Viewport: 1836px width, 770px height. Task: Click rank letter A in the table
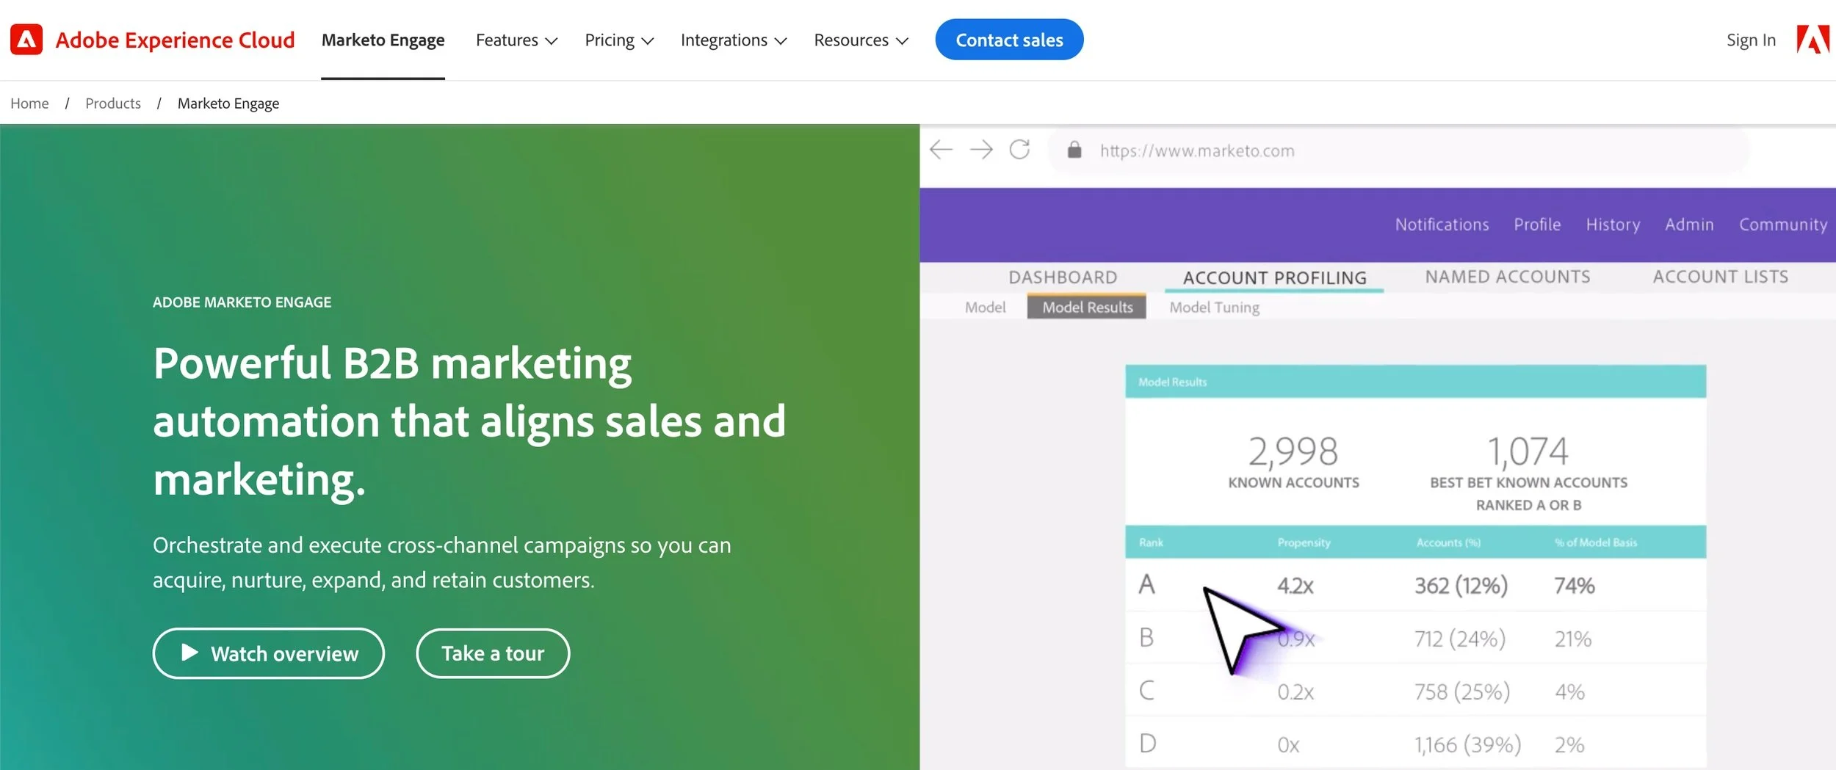click(1147, 584)
